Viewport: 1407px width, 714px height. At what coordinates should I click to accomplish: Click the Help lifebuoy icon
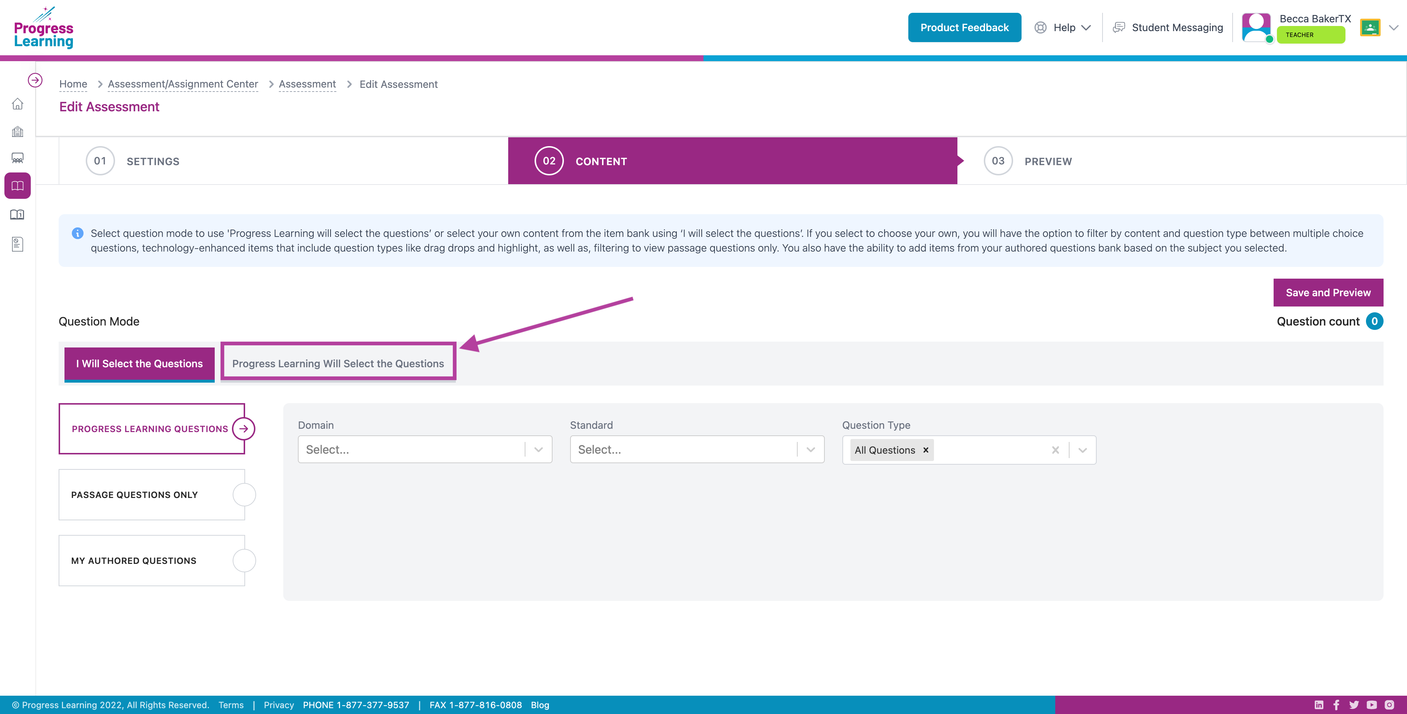click(1041, 27)
